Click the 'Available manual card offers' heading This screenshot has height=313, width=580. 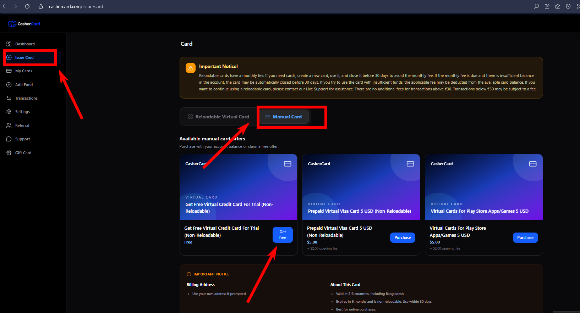212,139
